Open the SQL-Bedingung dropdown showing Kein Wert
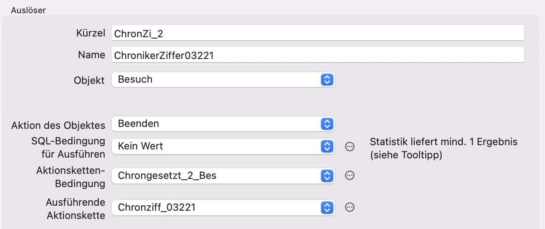 (223, 146)
